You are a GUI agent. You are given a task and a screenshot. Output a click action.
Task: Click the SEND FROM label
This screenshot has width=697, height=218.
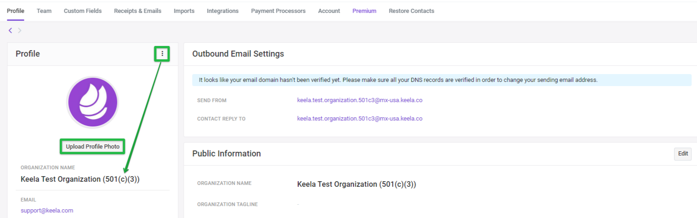pyautogui.click(x=212, y=100)
